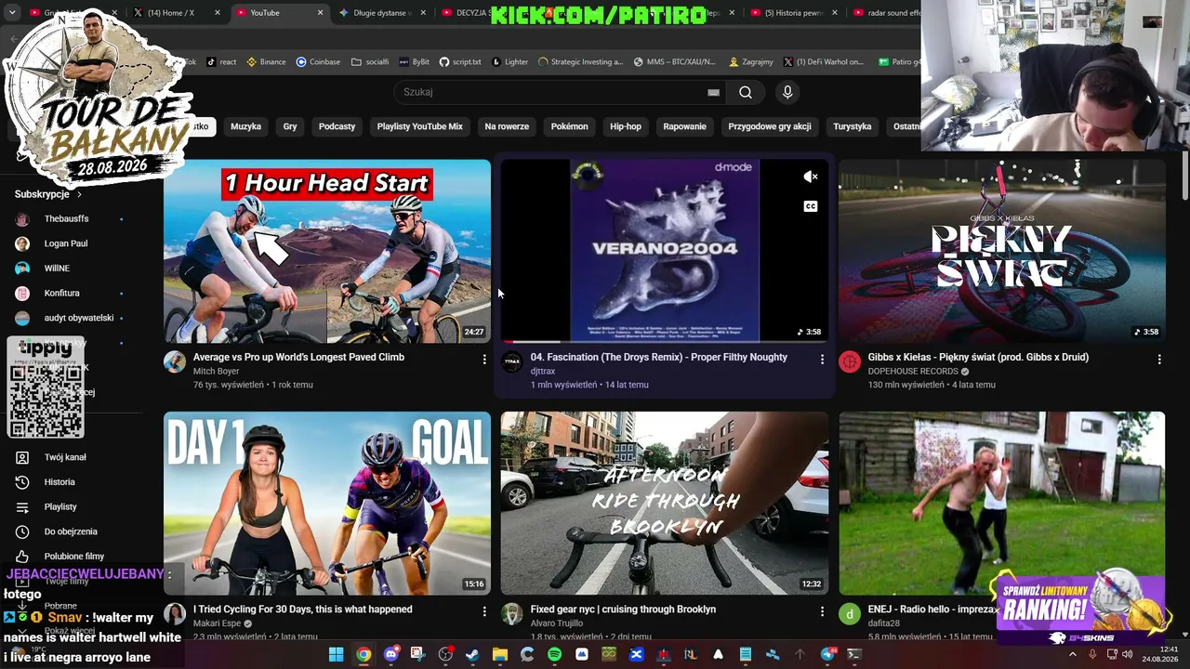Open Do obejrzenia watch-later icon
Viewport: 1190px width, 669px height.
point(22,531)
